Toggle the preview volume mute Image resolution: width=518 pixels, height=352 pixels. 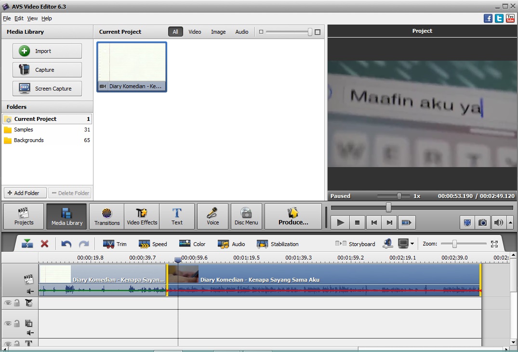tap(498, 222)
